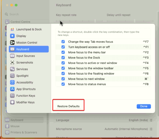Select Spotlight shortcuts category
Screen dimensions: 159x139
[29, 76]
